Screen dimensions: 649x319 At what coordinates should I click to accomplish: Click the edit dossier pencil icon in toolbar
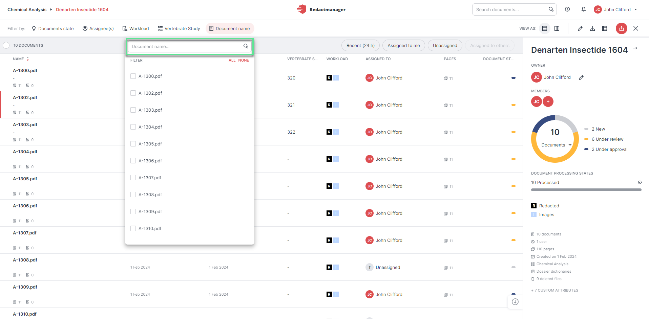pyautogui.click(x=580, y=28)
